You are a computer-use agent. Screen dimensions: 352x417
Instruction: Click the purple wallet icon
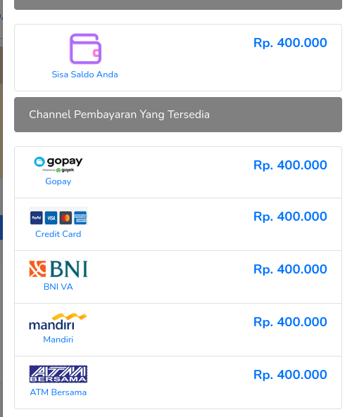(x=85, y=49)
